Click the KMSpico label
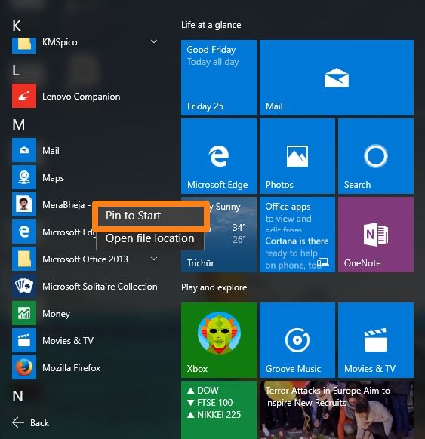Screen dimensions: 425x439 pos(60,42)
